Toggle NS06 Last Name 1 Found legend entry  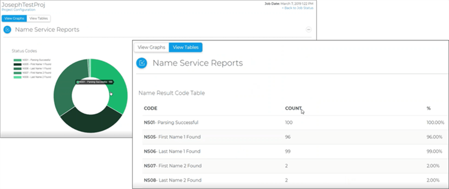coord(32,69)
